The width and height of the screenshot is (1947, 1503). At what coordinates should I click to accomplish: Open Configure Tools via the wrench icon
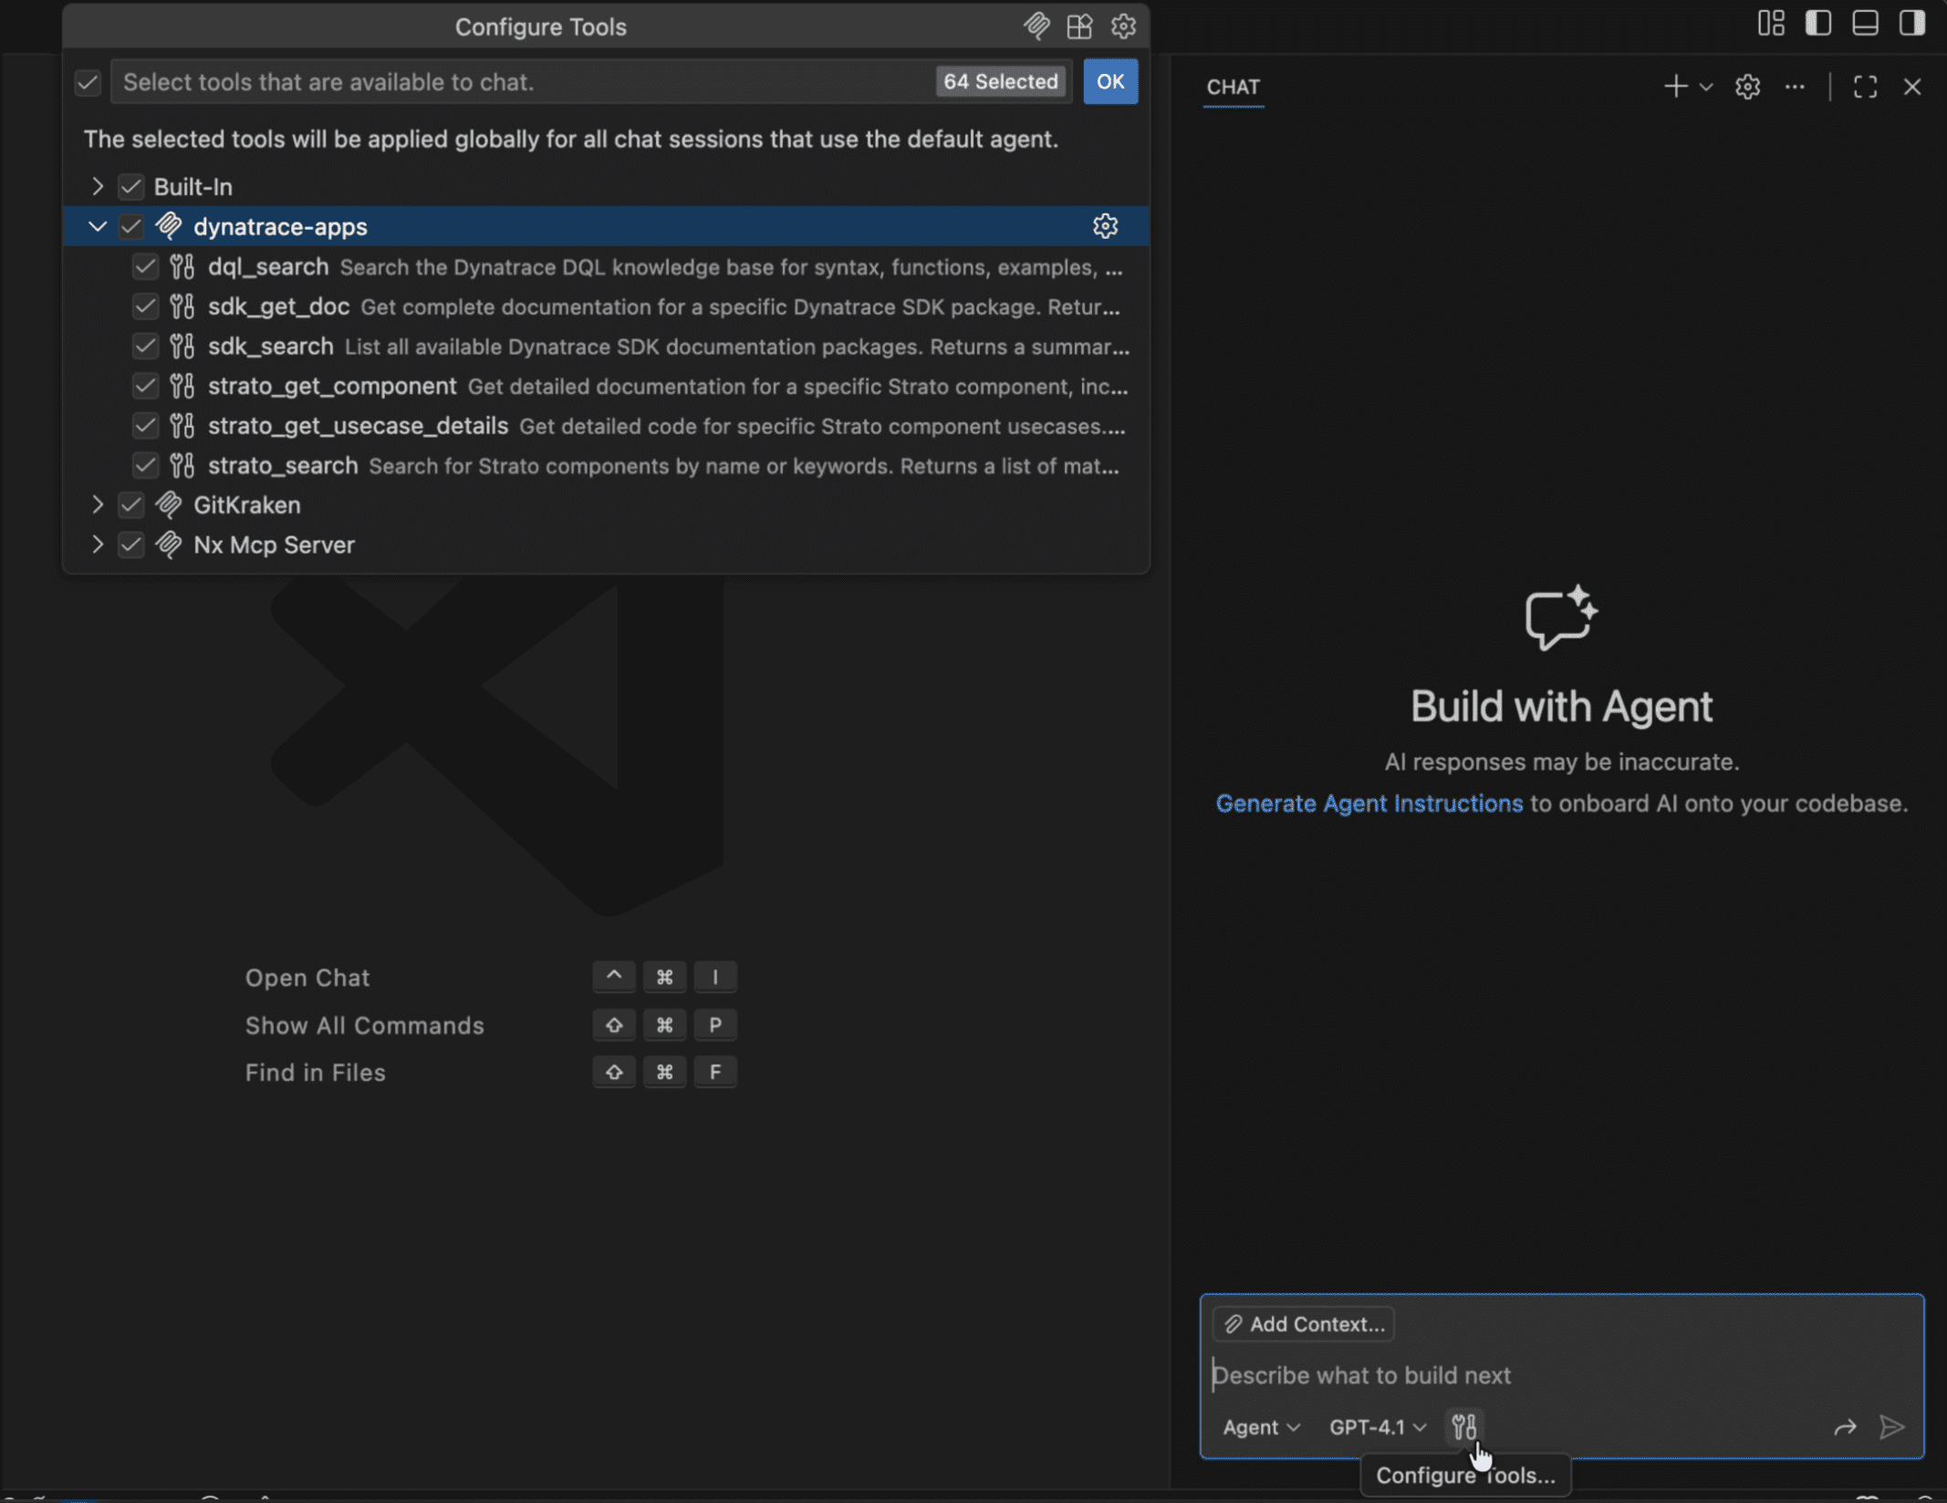pos(1465,1425)
